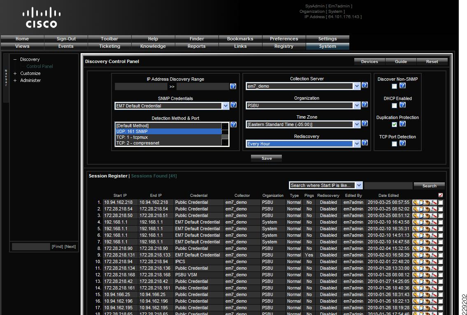Click box icon in 172.28.218.90 row
This screenshot has height=315, width=467.
428,248
